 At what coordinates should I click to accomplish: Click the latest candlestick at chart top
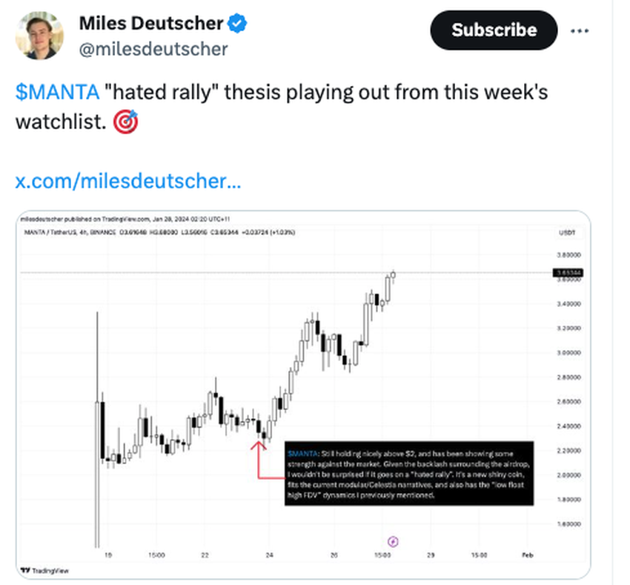click(x=393, y=275)
